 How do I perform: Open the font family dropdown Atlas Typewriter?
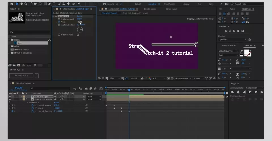(228, 51)
